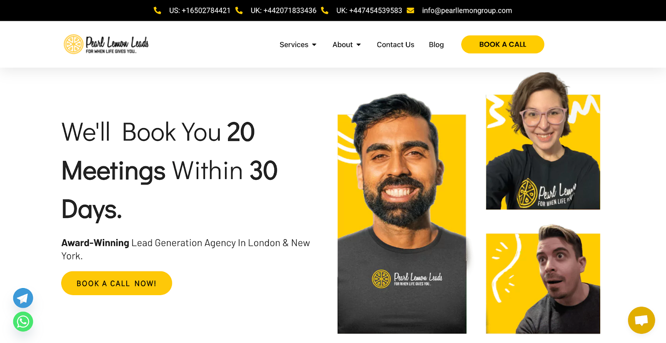Email info@pearllemongroup.com link
Viewport: 666px width, 343px height.
(x=467, y=10)
